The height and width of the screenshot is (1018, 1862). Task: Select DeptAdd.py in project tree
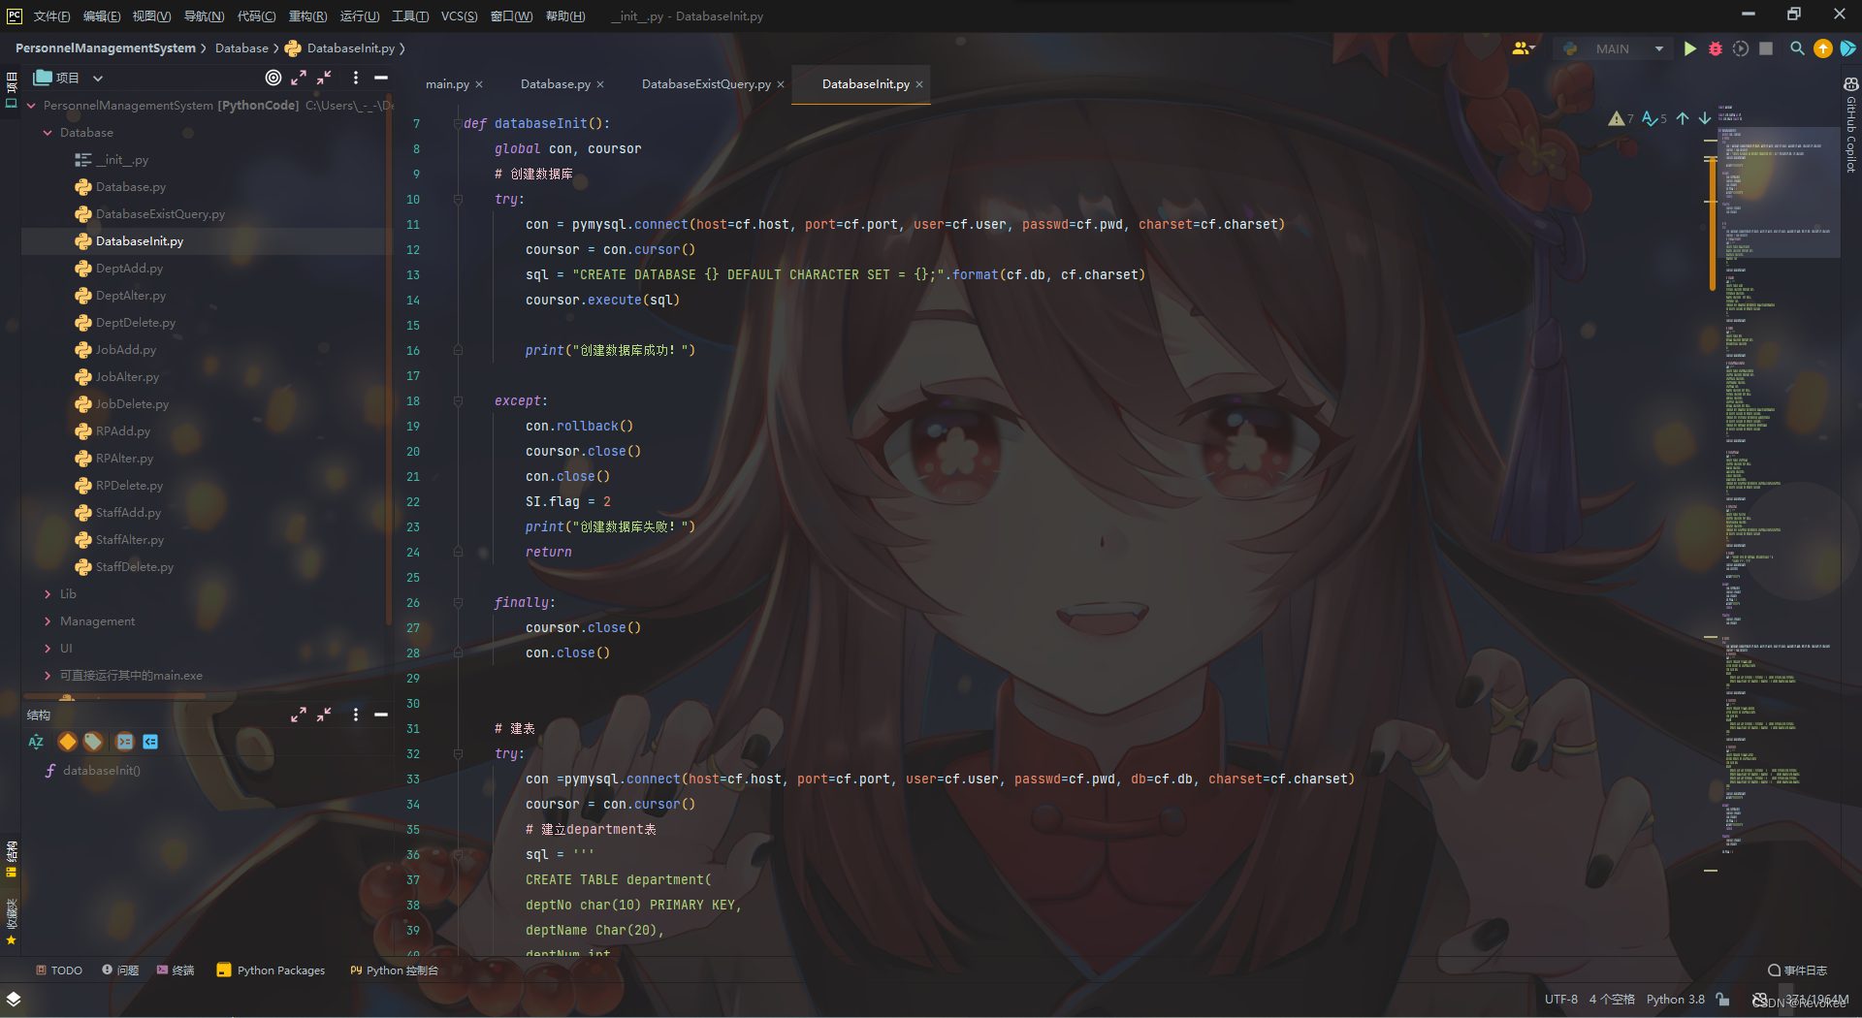pos(129,269)
